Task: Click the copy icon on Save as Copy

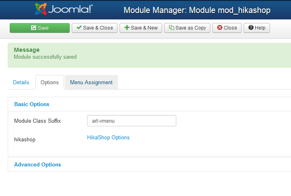Action: pos(171,28)
